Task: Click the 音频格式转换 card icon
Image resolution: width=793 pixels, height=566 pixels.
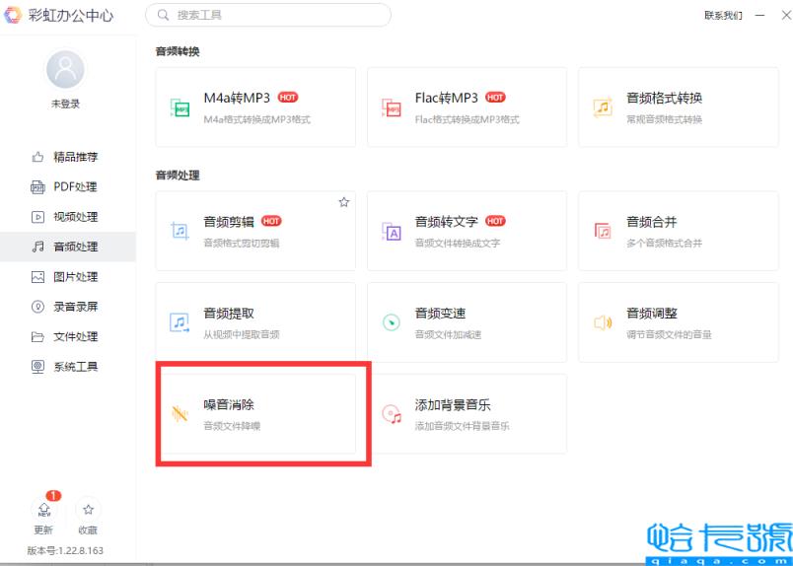Action: (603, 107)
